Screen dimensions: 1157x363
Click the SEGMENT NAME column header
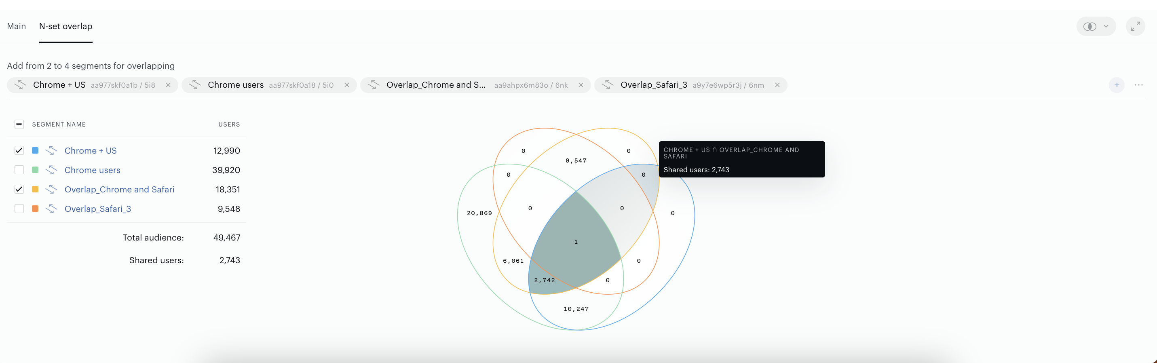(x=59, y=125)
